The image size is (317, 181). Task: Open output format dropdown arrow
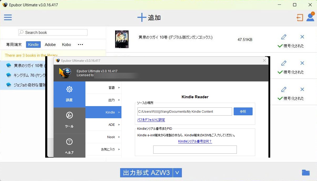(177, 173)
